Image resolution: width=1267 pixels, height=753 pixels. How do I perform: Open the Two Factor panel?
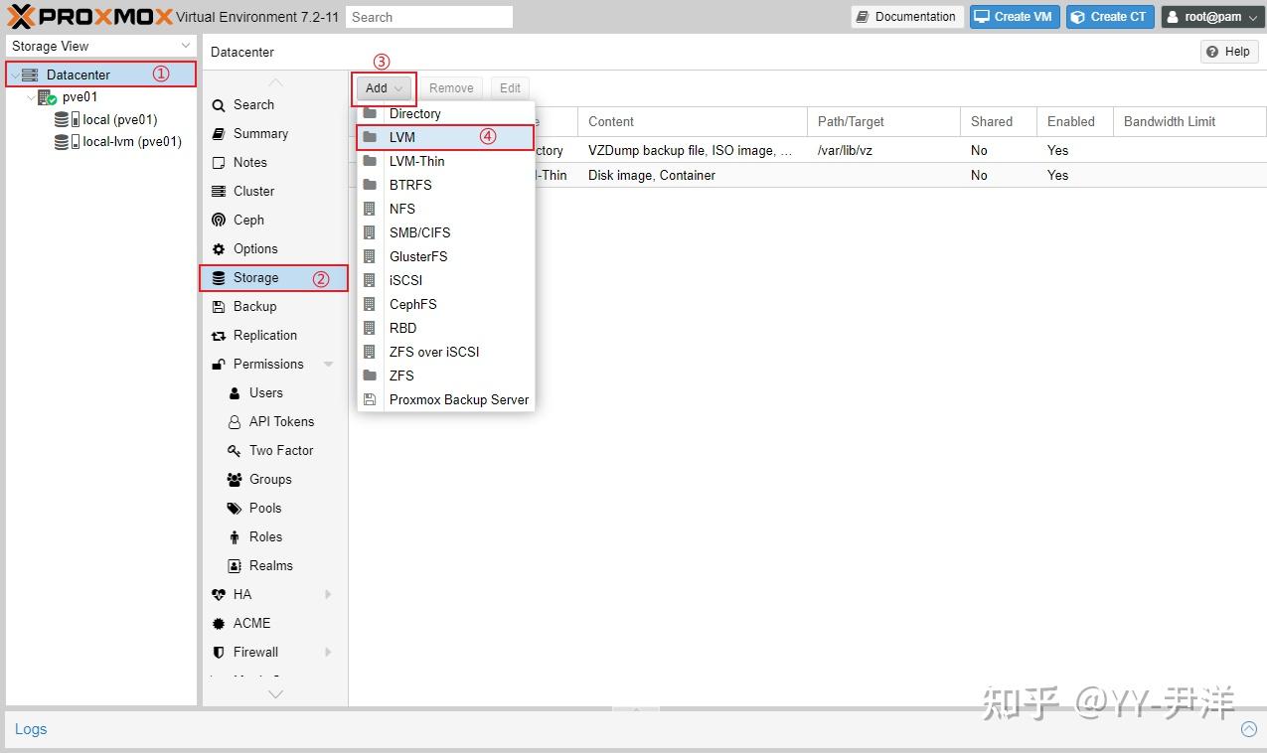(x=279, y=450)
